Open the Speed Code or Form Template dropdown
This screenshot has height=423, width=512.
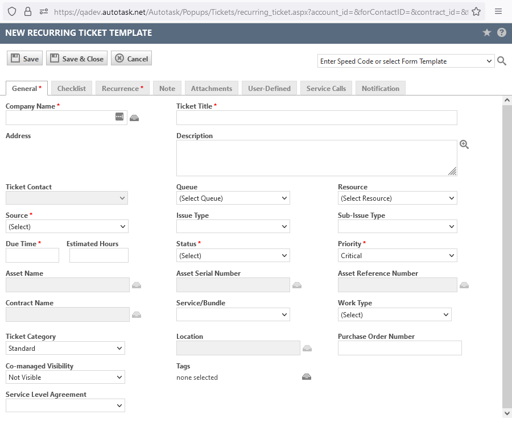tap(406, 61)
